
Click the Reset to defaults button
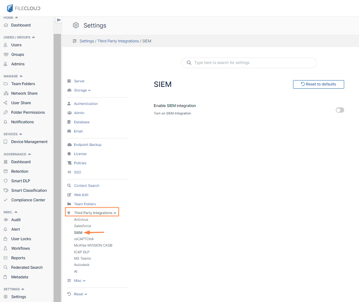coord(318,84)
